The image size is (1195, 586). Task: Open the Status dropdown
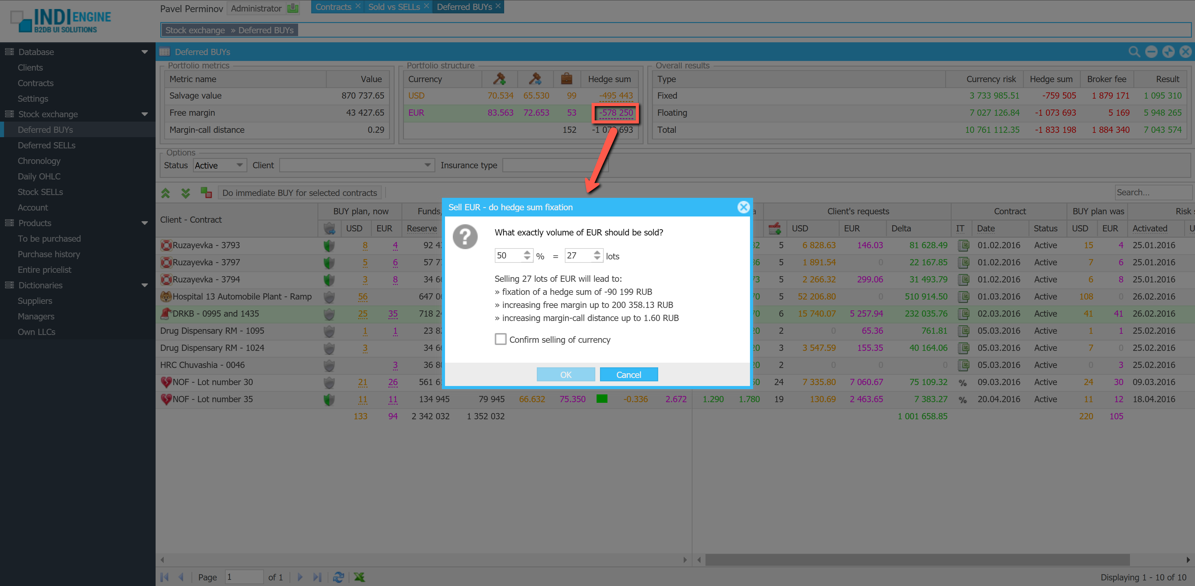240,165
